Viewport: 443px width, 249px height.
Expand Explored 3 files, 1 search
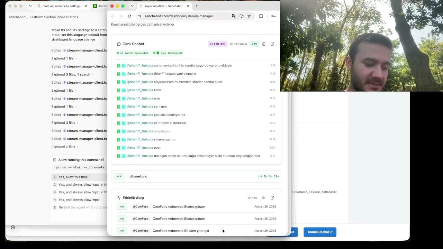pyautogui.click(x=72, y=74)
